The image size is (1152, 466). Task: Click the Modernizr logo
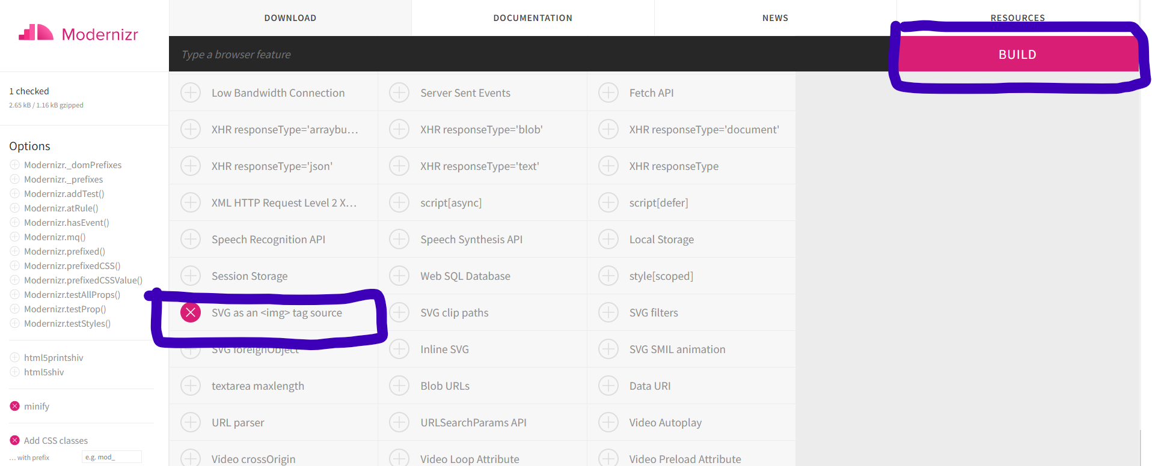[78, 34]
